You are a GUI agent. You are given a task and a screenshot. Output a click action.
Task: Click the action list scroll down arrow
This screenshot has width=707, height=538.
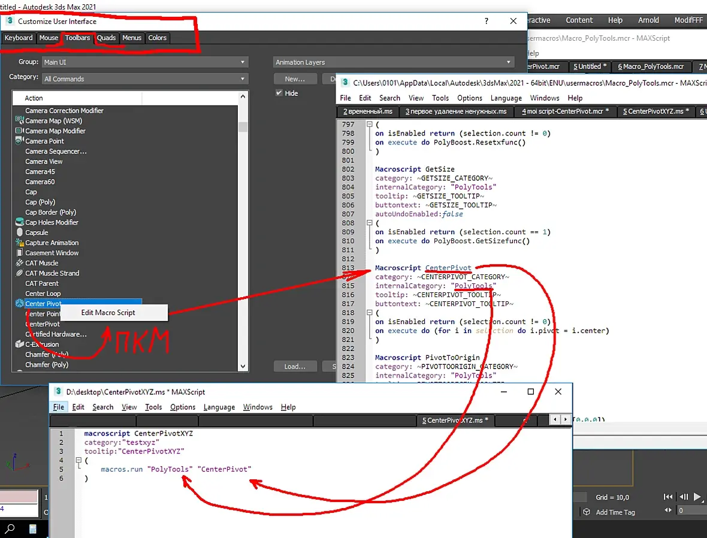tap(243, 366)
